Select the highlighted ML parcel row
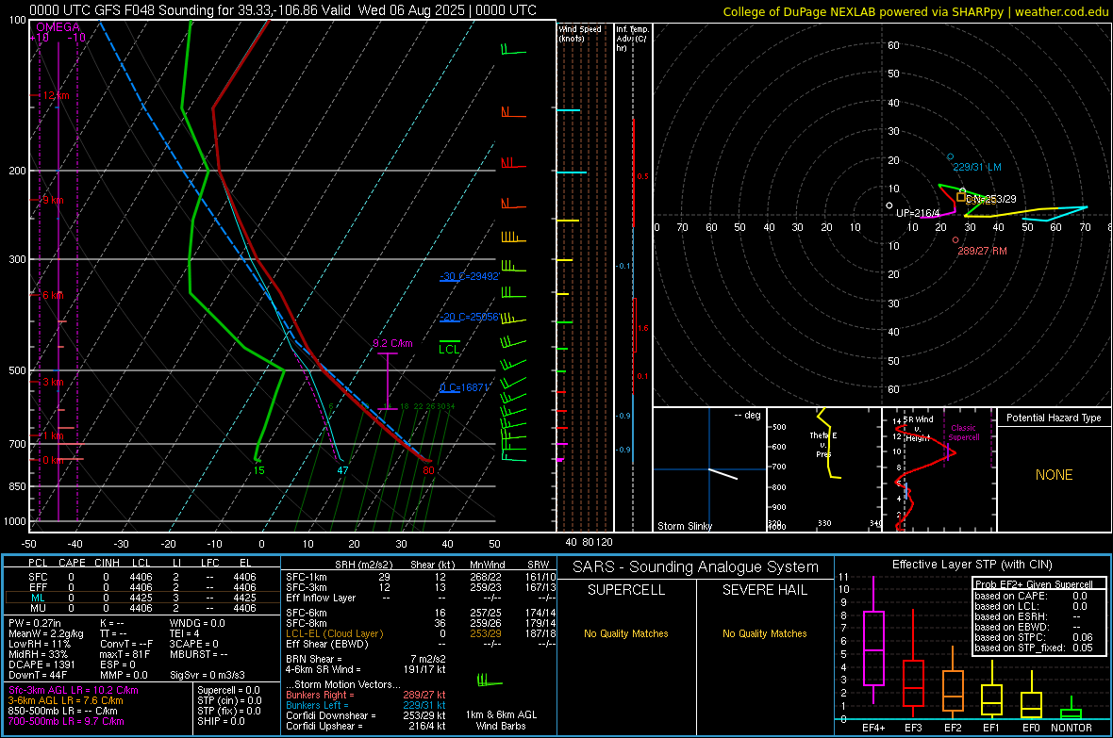Image resolution: width=1113 pixels, height=738 pixels. [142, 598]
